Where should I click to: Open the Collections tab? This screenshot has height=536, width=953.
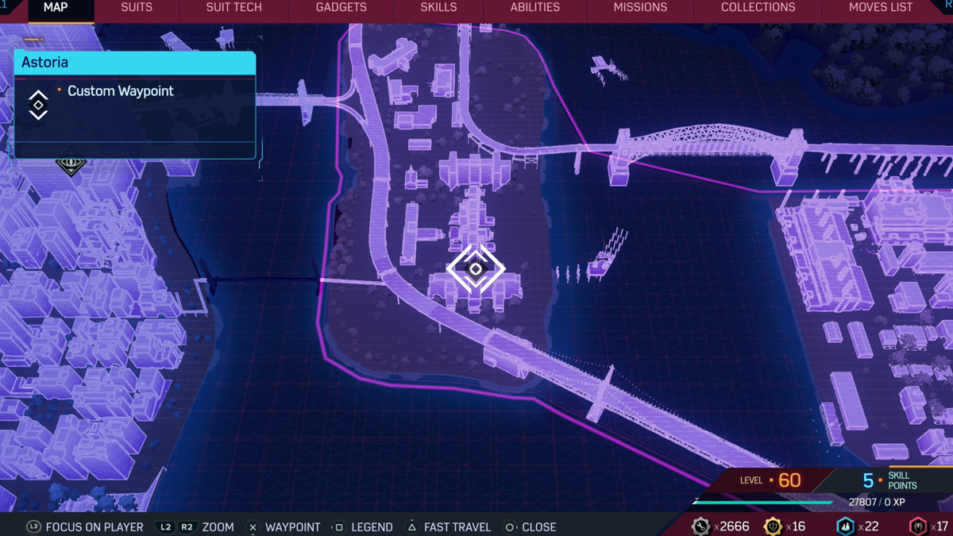coord(758,8)
